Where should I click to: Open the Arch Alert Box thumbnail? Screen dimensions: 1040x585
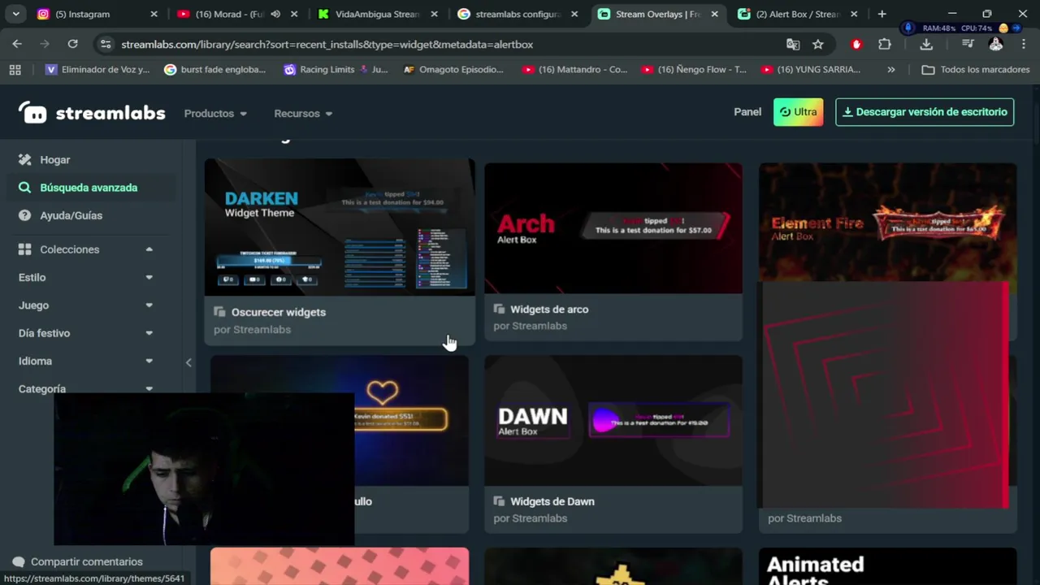613,228
